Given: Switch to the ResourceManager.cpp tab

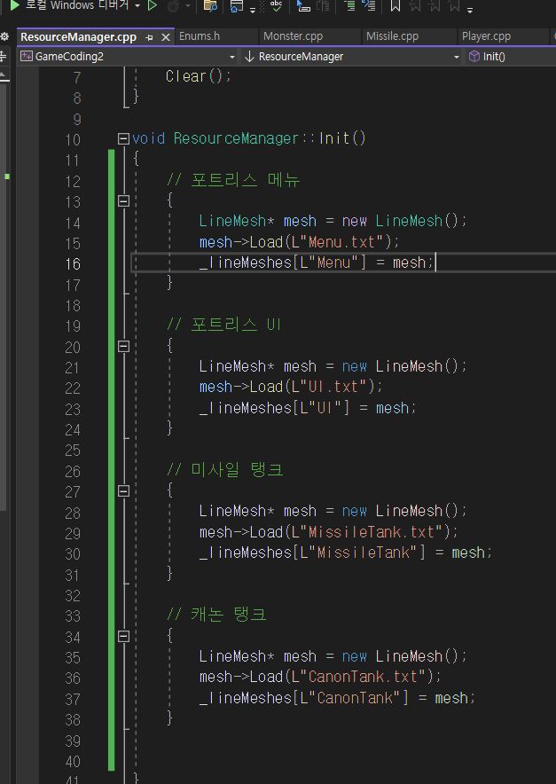Looking at the screenshot, I should (x=79, y=37).
